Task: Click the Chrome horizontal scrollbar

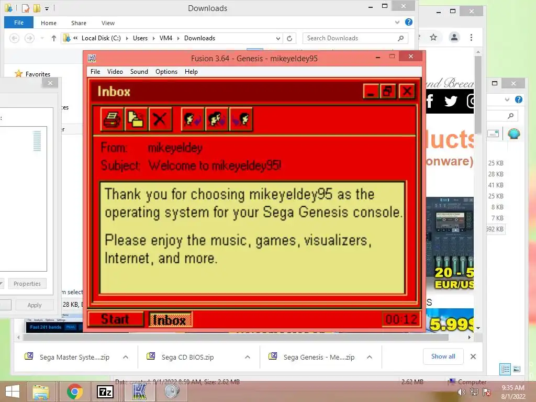Action: 235,338
